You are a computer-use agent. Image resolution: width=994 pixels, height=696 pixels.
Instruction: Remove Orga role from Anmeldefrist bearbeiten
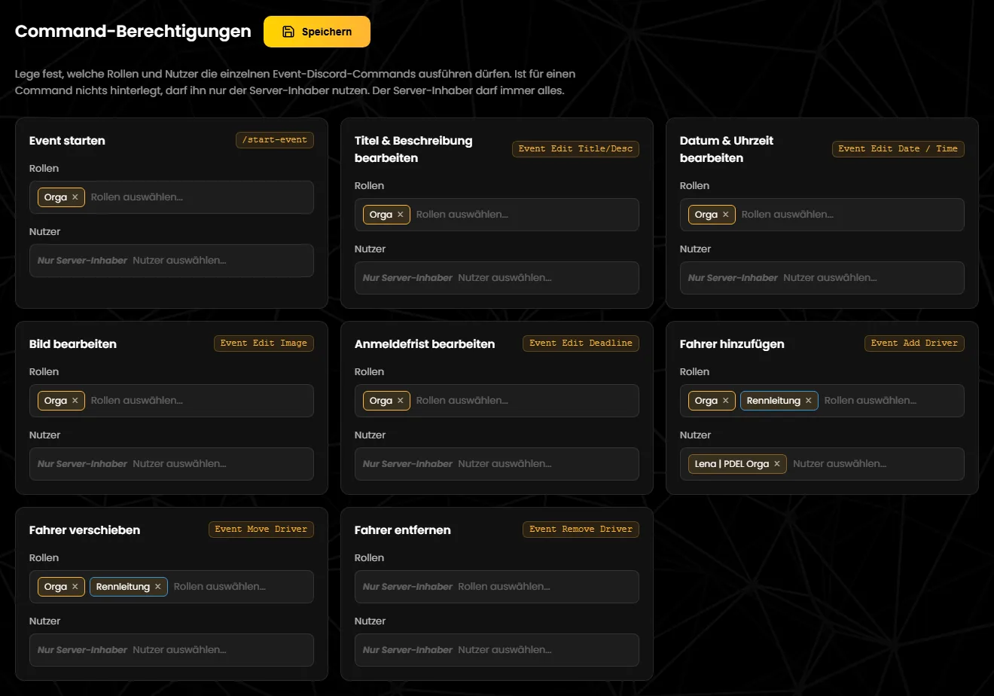[401, 401]
